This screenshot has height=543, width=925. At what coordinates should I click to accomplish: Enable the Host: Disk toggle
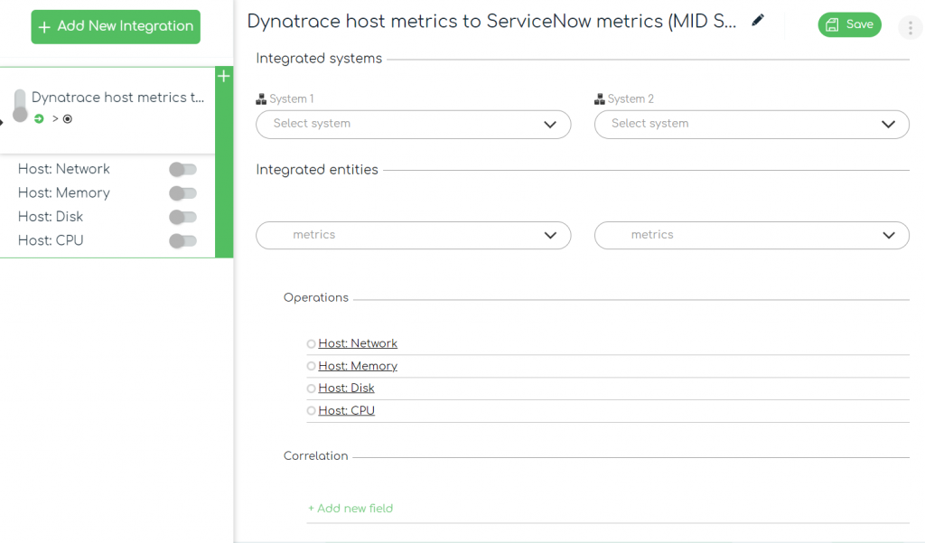(182, 217)
